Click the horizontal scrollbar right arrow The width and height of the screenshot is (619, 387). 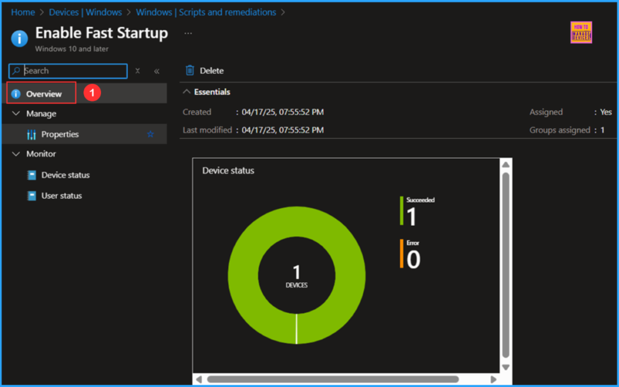(493, 380)
